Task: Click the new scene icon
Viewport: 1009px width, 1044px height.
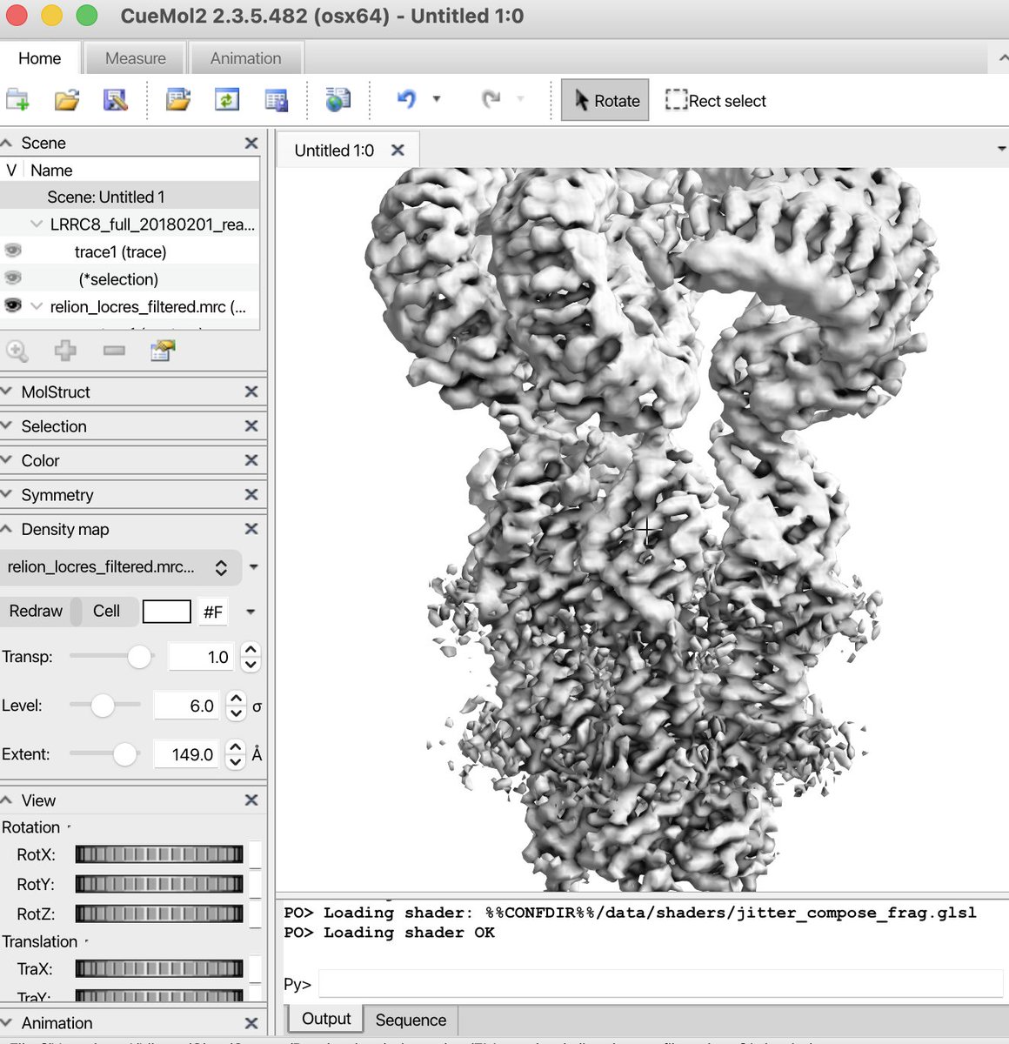Action: (x=17, y=100)
